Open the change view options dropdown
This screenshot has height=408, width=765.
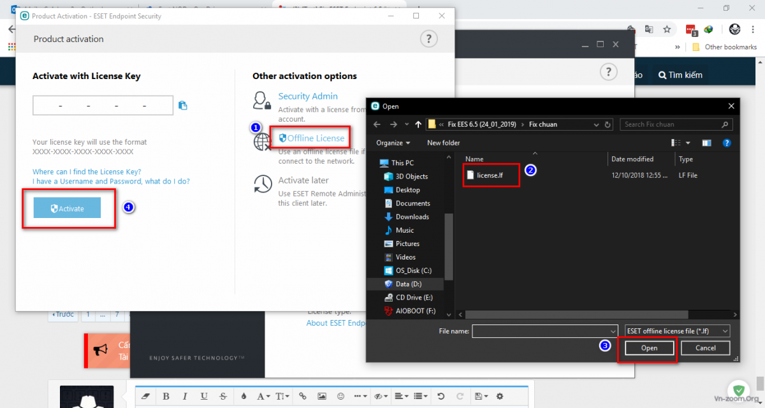[x=687, y=143]
